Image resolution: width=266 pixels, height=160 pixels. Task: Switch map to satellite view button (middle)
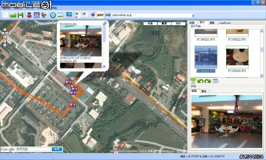tap(164, 24)
